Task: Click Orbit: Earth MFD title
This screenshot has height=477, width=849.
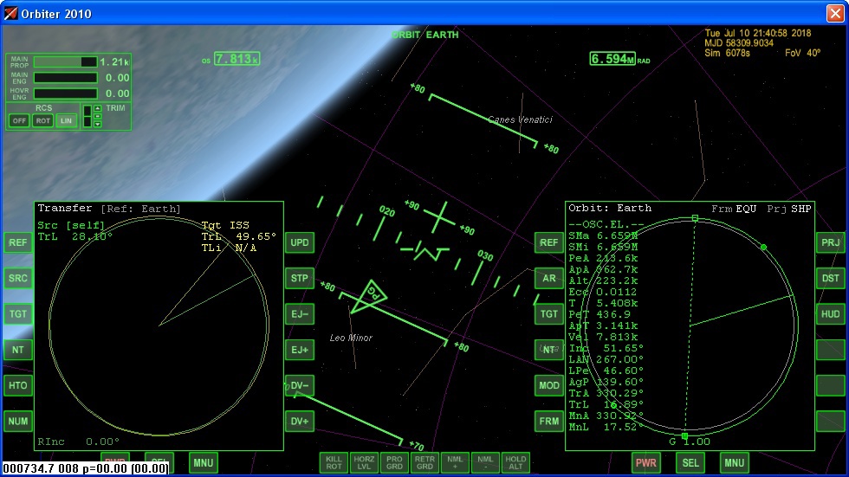Action: 610,209
